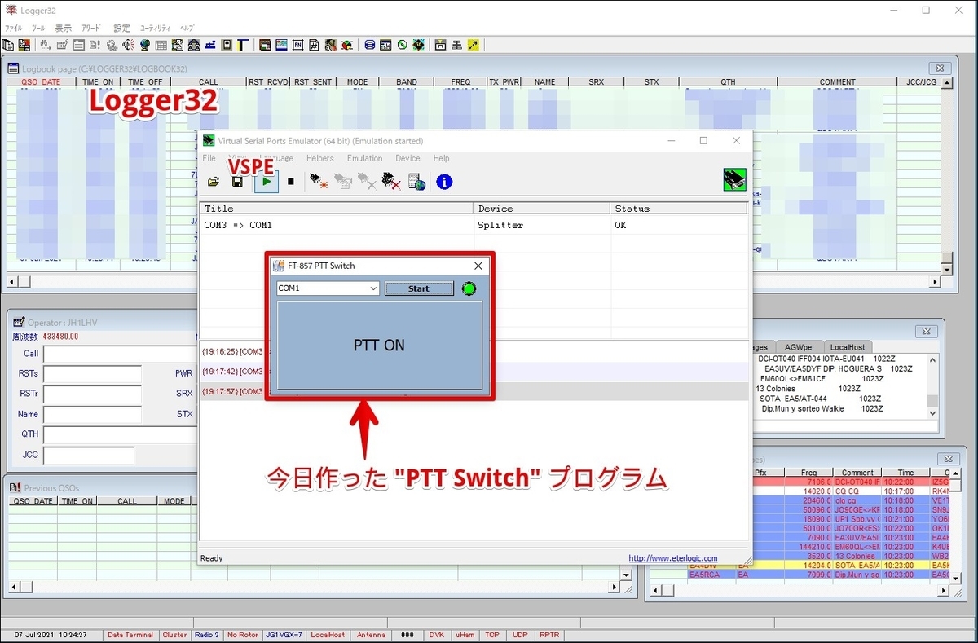Click the Logbook page vertical scrollbar down arrow
Viewport: 978px width, 643px height.
(946, 269)
